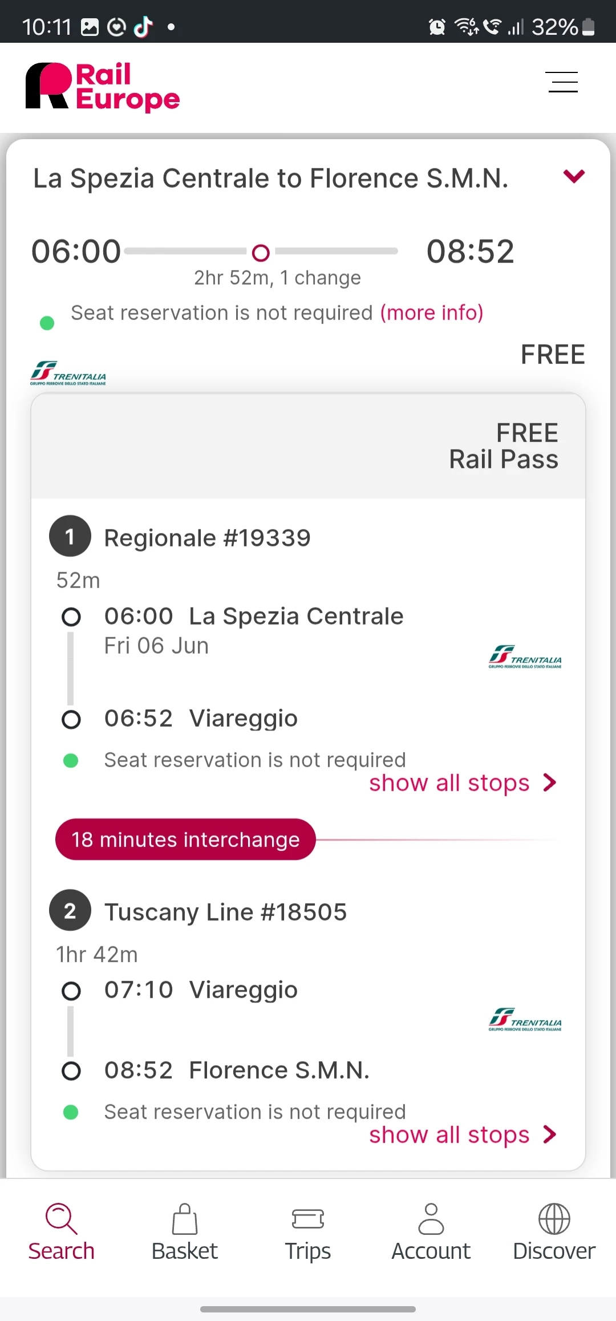Open the Account tab
616x1321 pixels.
[x=431, y=1232]
